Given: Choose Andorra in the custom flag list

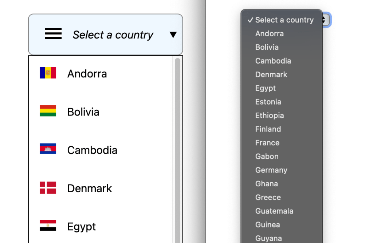Looking at the screenshot, I should (87, 73).
